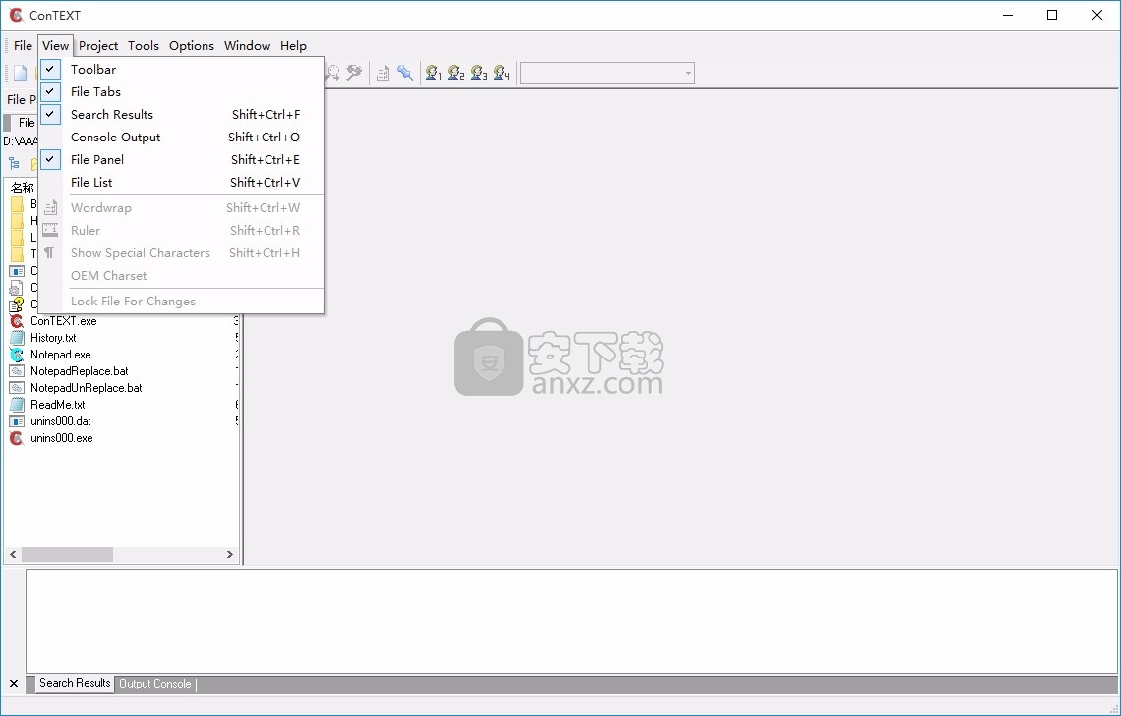Open the empty toolbar combo box
This screenshot has width=1121, height=716.
(608, 73)
